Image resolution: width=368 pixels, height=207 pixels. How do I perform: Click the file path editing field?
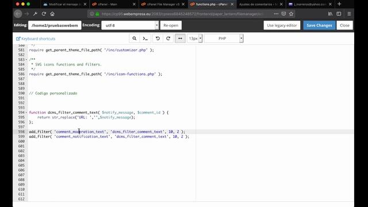55,25
